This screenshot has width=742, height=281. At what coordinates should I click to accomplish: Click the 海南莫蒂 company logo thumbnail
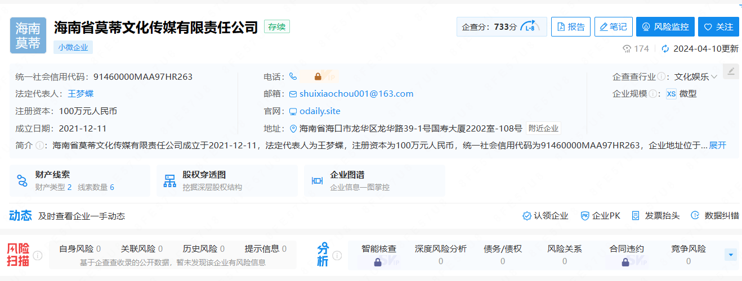(28, 35)
